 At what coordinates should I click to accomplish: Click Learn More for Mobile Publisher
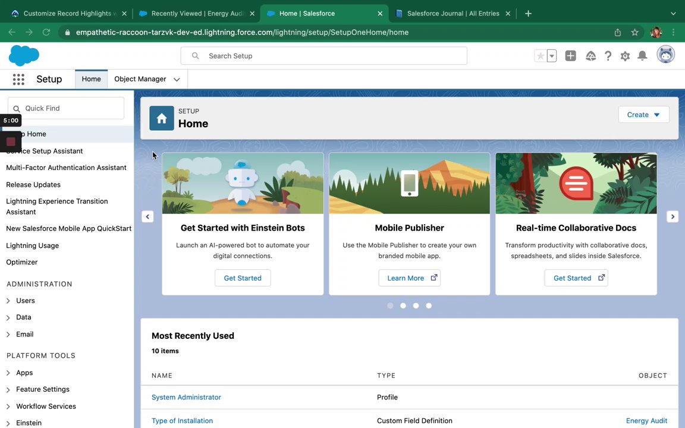point(409,278)
